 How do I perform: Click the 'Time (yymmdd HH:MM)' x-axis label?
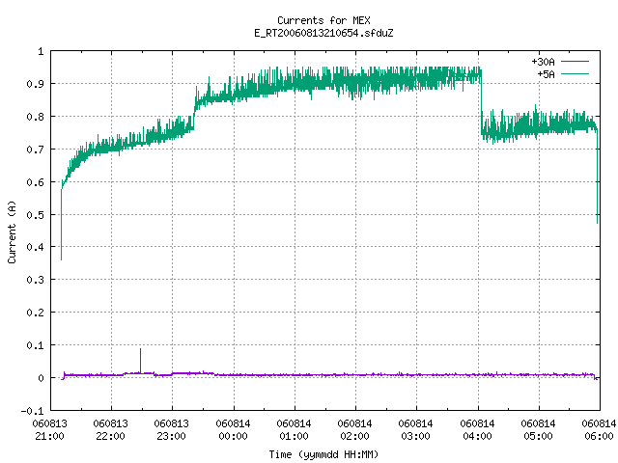pyautogui.click(x=323, y=454)
